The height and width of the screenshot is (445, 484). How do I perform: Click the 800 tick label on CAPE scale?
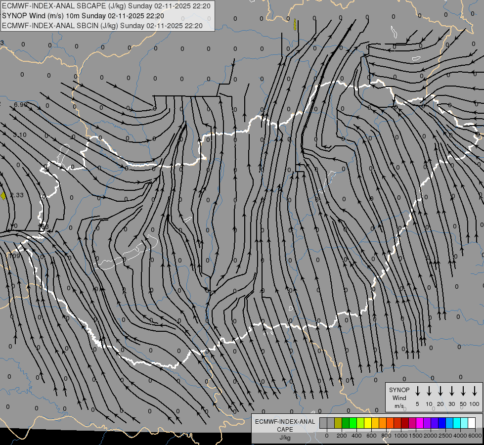(x=386, y=436)
